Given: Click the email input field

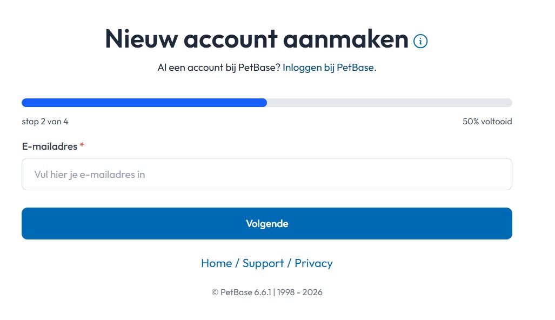Looking at the screenshot, I should (266, 174).
